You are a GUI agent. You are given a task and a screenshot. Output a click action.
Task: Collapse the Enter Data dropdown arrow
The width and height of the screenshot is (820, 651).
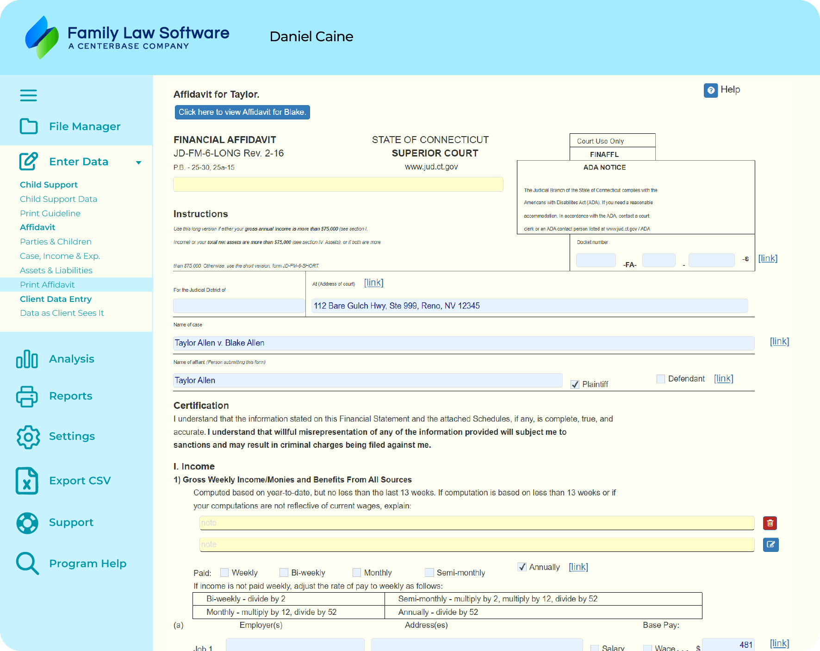138,163
